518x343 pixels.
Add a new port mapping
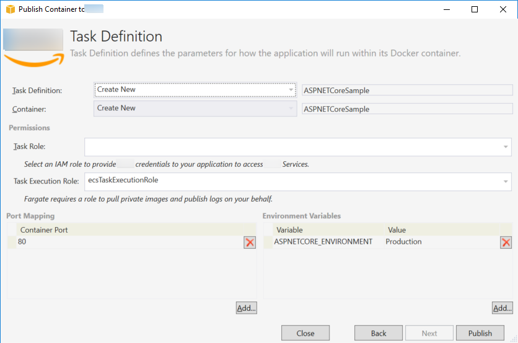[246, 308]
